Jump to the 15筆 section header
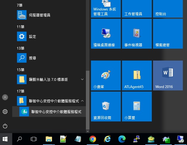This screenshot has width=187, height=145. (21, 70)
